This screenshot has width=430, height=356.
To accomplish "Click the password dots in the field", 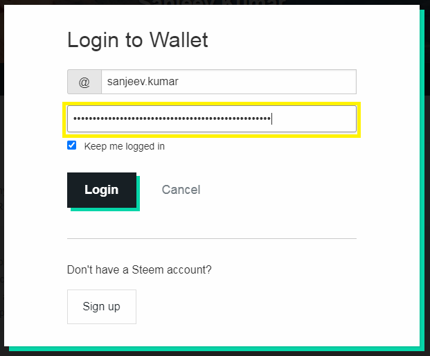I will point(172,118).
